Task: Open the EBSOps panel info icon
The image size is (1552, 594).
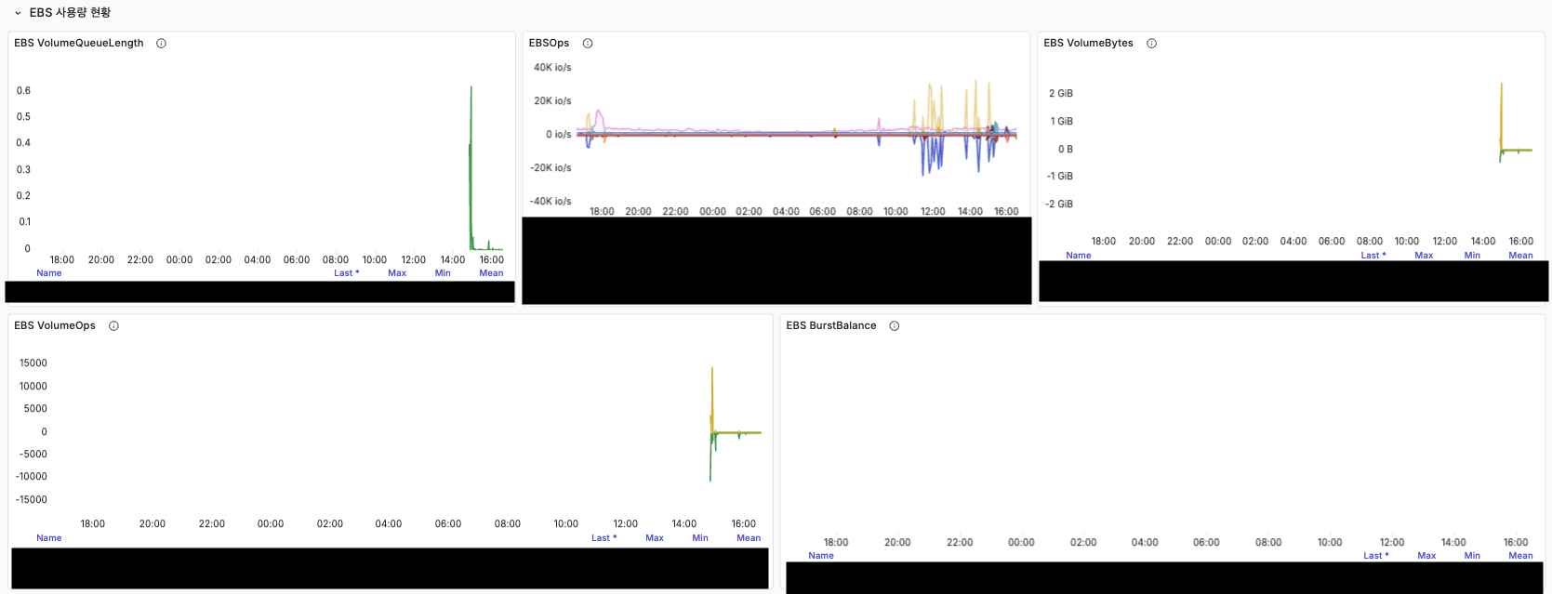Action: click(x=588, y=44)
